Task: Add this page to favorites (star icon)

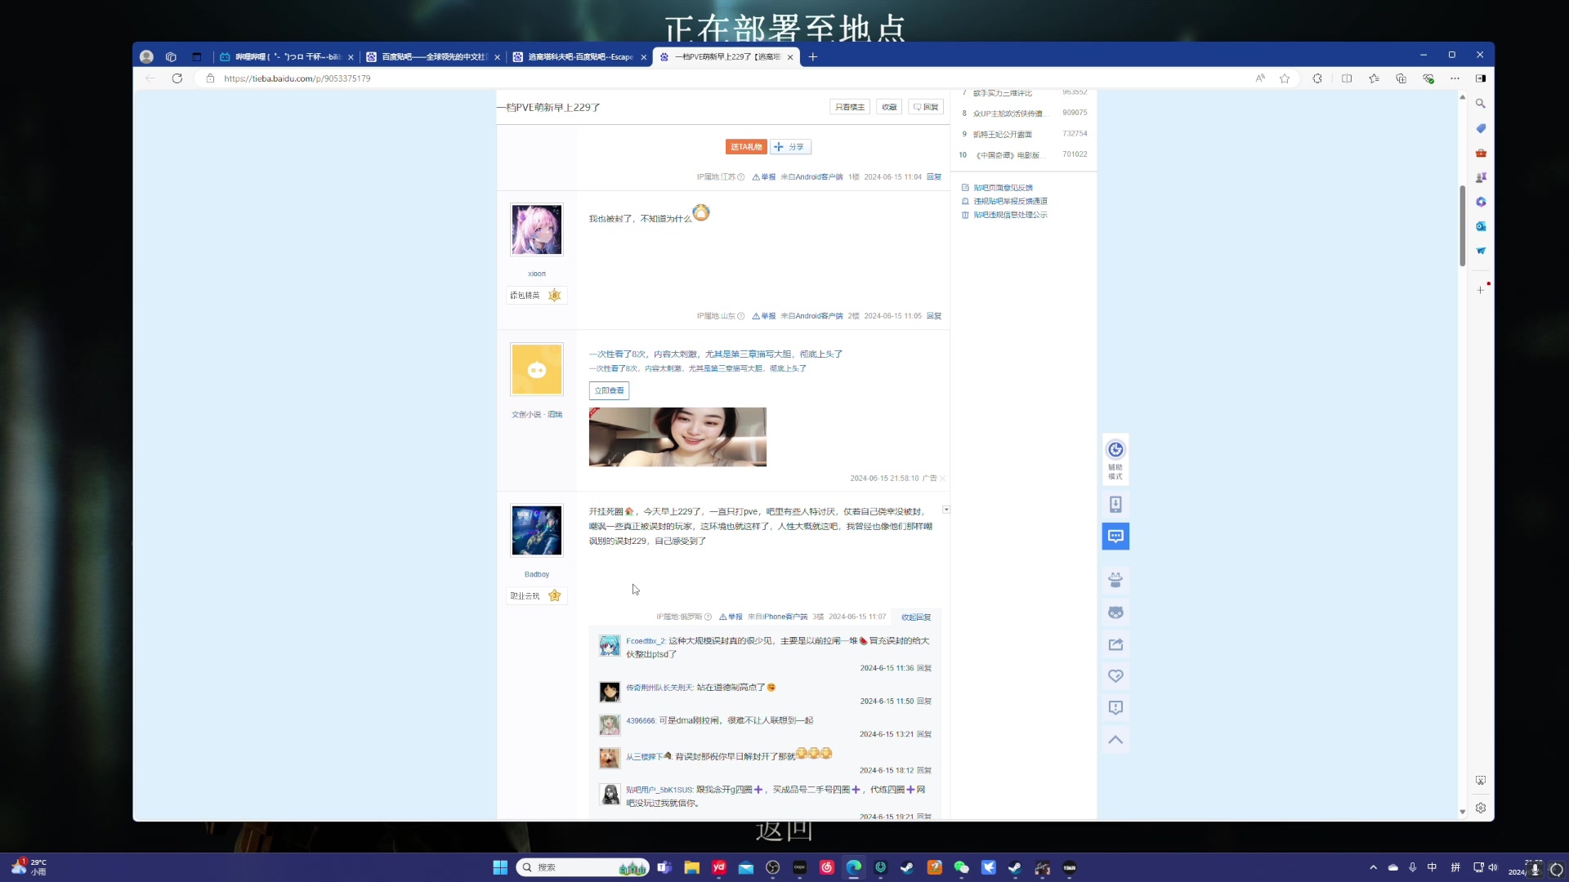Action: pyautogui.click(x=1285, y=78)
